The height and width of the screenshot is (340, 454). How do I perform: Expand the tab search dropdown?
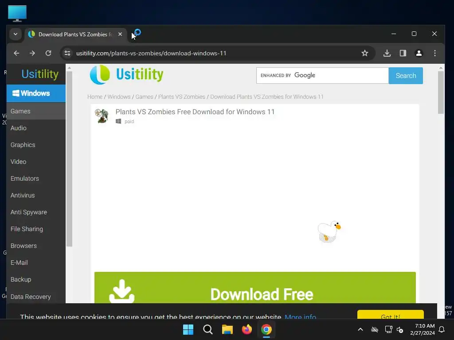[x=16, y=34]
